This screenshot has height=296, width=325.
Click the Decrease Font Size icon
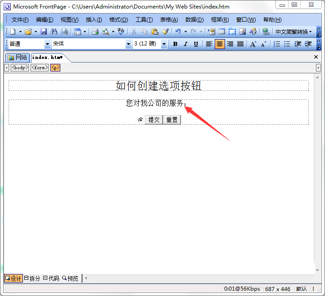coord(263,44)
